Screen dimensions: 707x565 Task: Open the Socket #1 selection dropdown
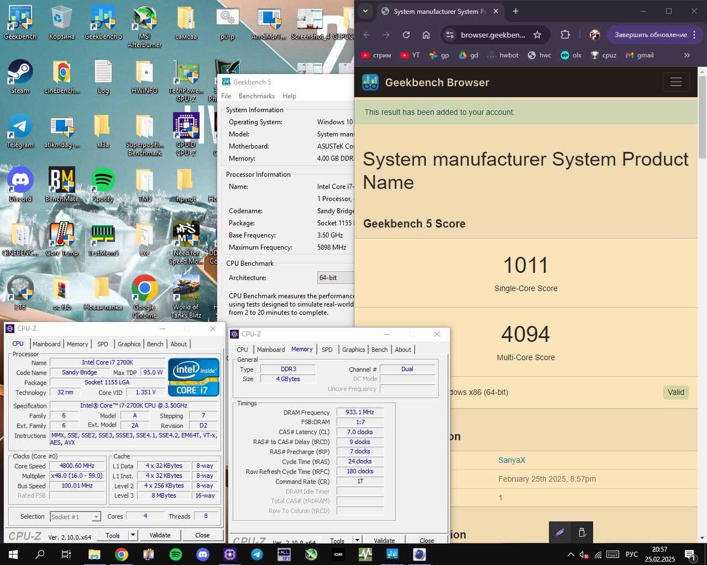coord(75,517)
